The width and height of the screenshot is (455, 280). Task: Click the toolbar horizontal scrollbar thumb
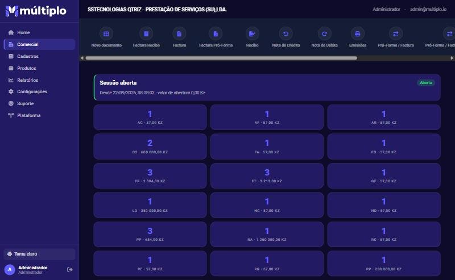221,58
